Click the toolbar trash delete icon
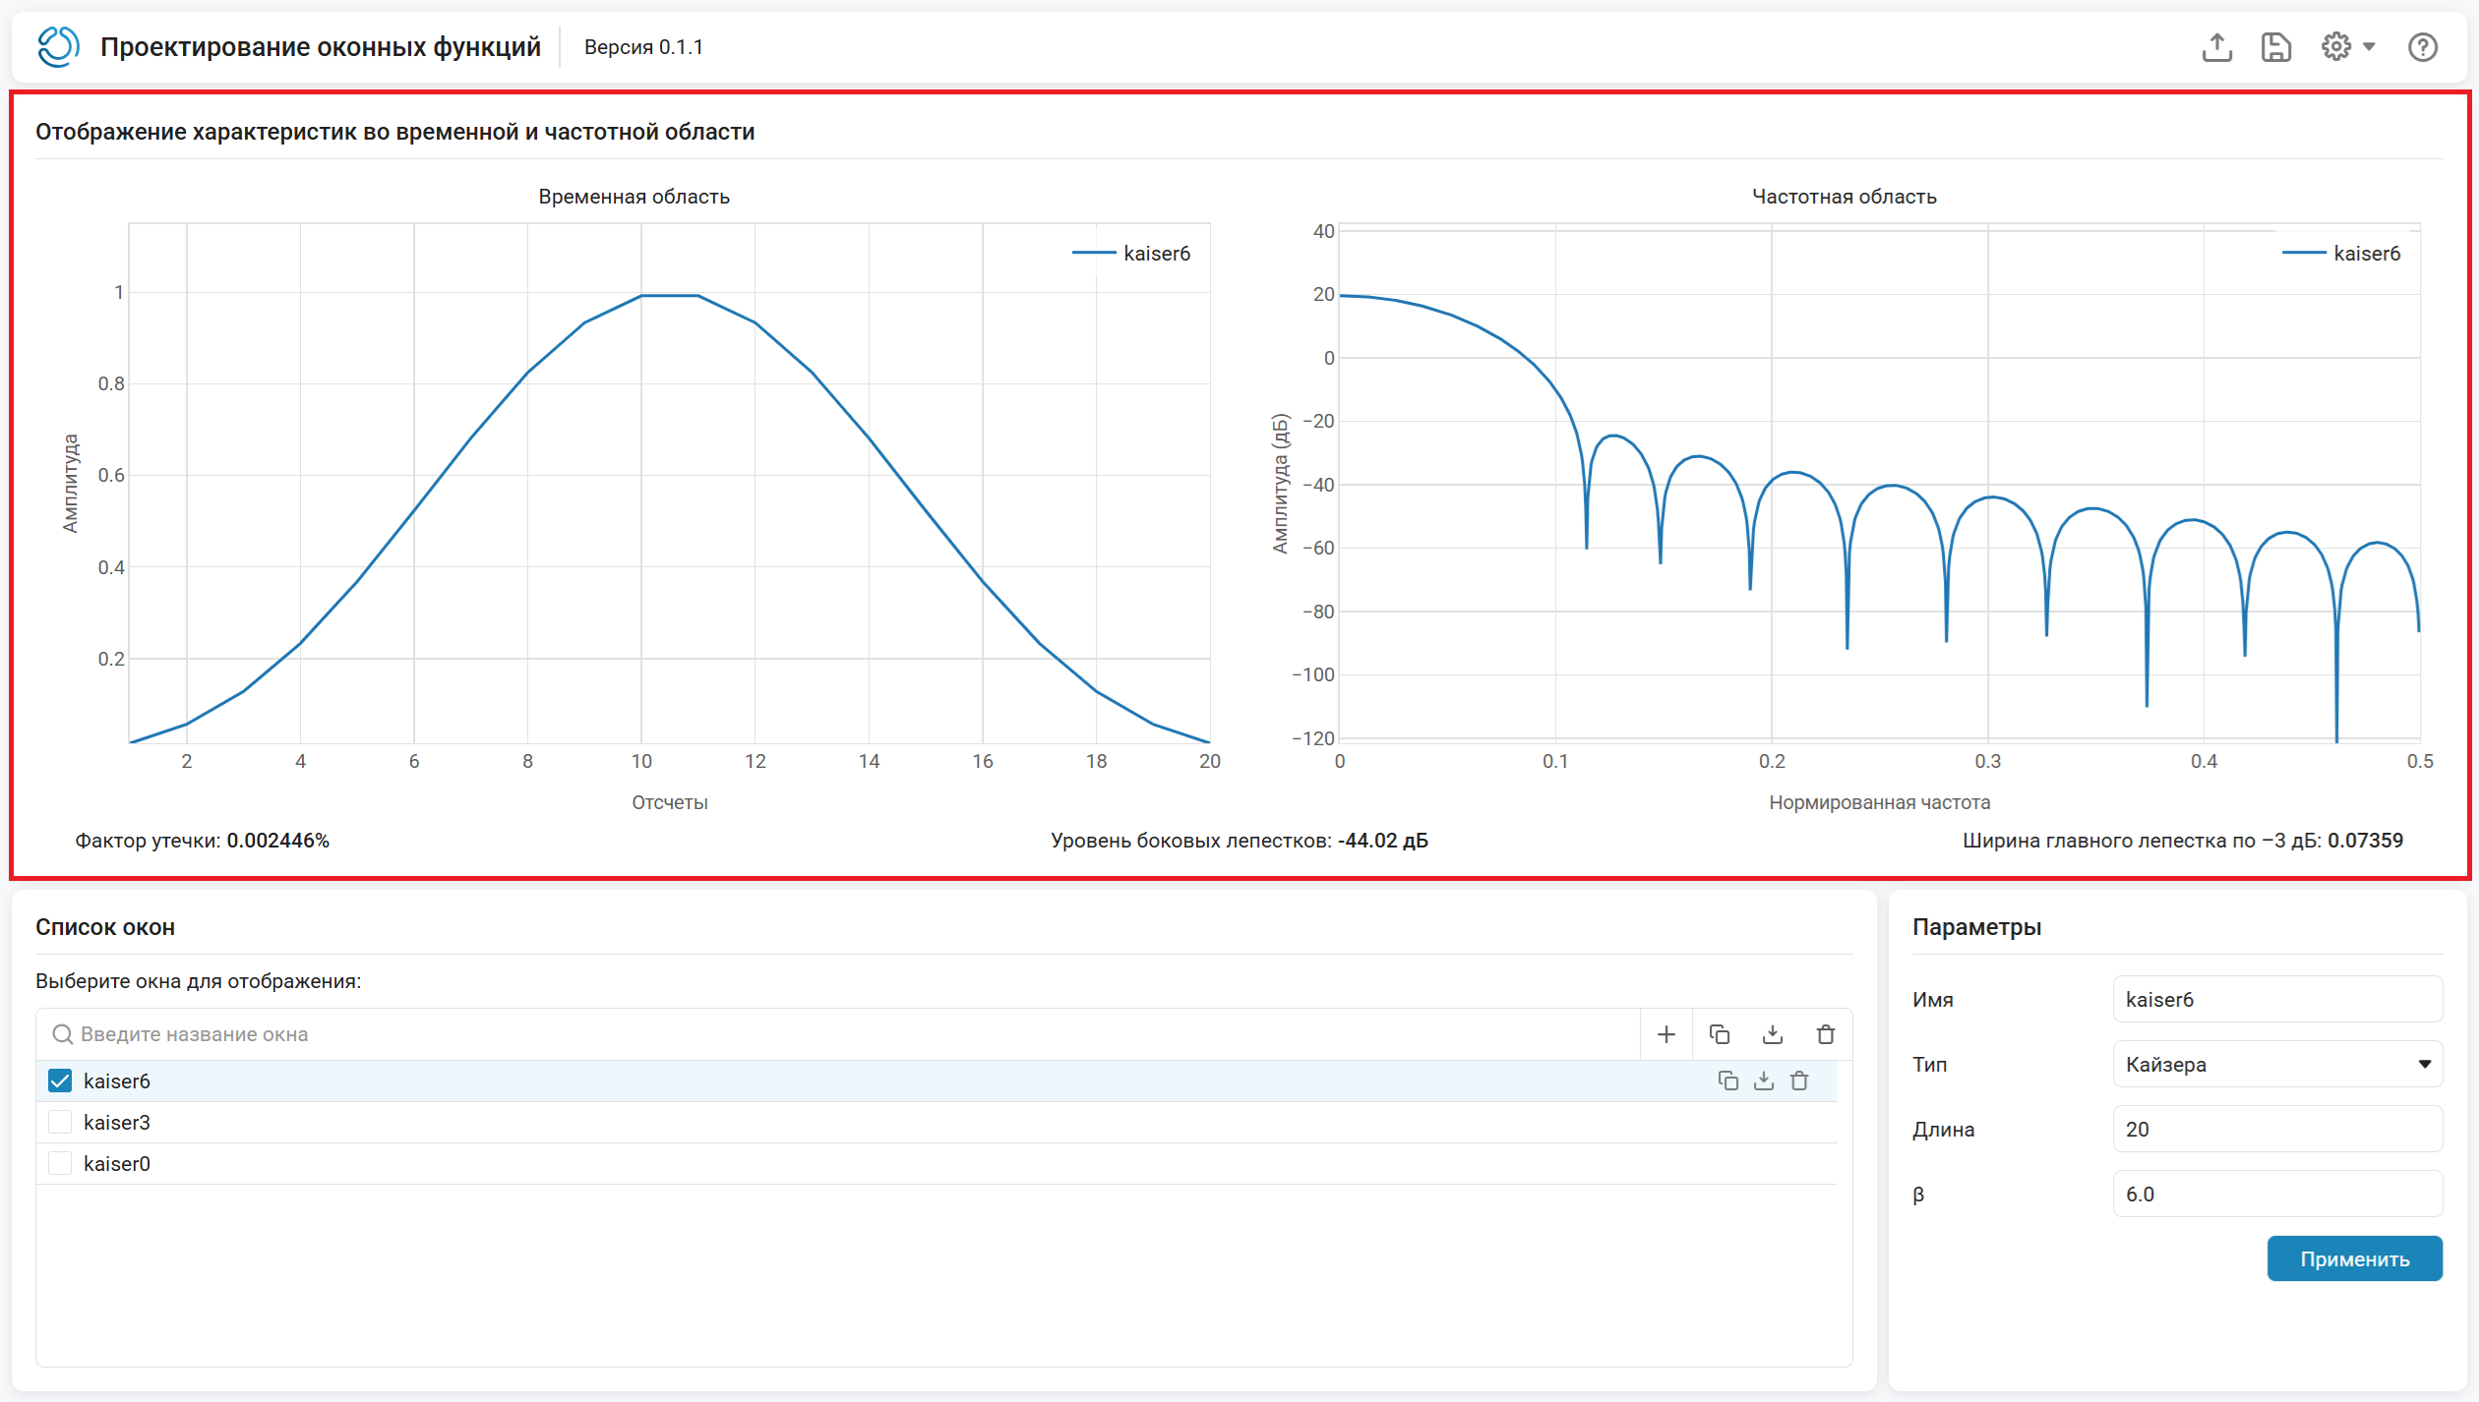The image size is (2479, 1402). (1826, 1034)
